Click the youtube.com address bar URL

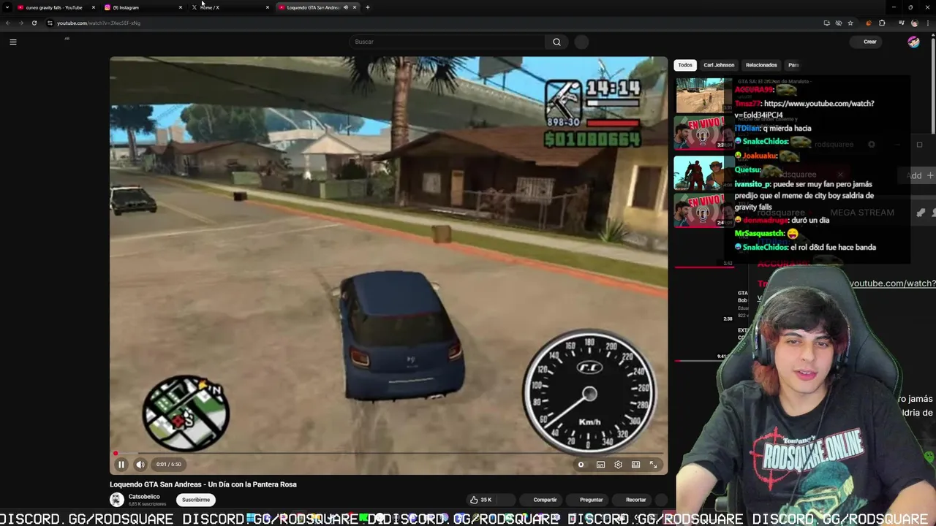point(99,23)
